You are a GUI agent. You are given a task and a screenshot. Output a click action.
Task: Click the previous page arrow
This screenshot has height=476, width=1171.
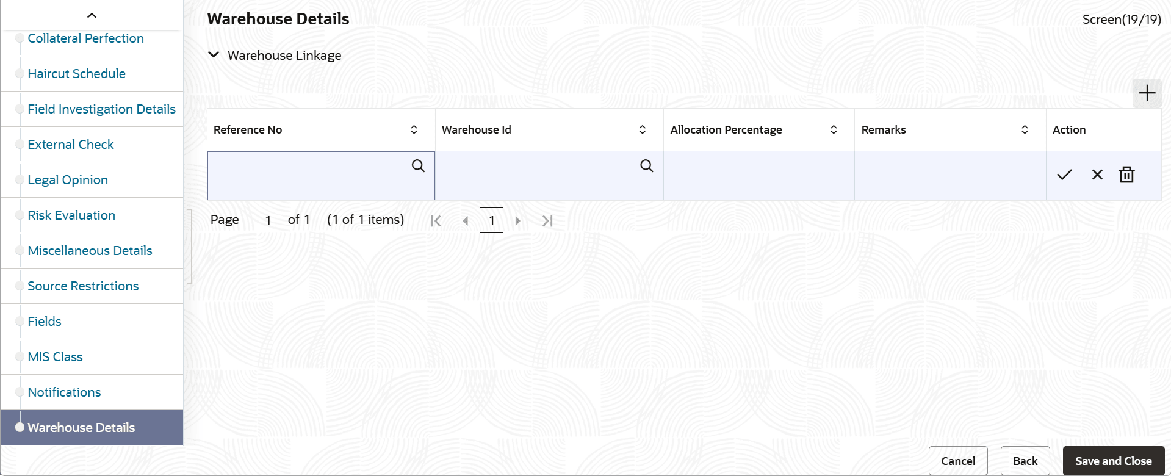[466, 220]
